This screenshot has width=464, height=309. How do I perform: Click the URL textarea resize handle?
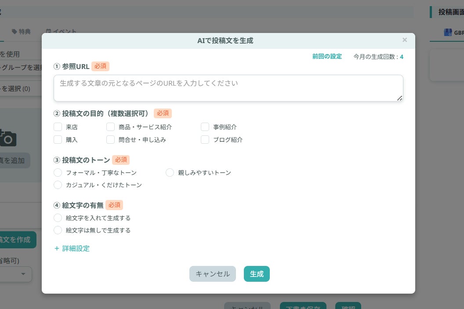tap(399, 98)
